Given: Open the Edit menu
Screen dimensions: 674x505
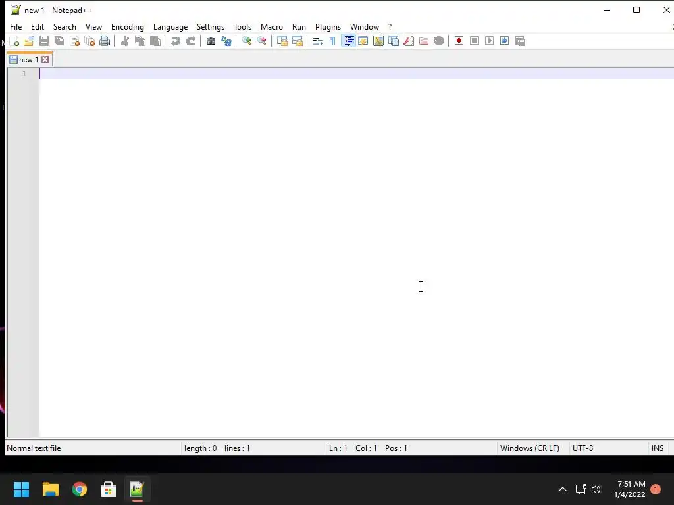Looking at the screenshot, I should tap(38, 26).
